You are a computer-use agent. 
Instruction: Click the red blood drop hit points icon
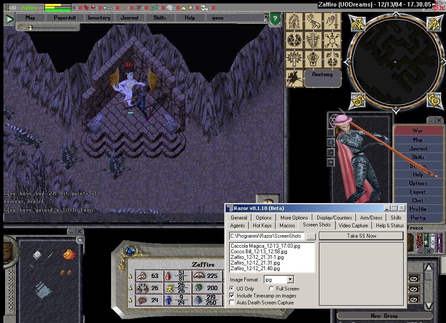(x=169, y=276)
